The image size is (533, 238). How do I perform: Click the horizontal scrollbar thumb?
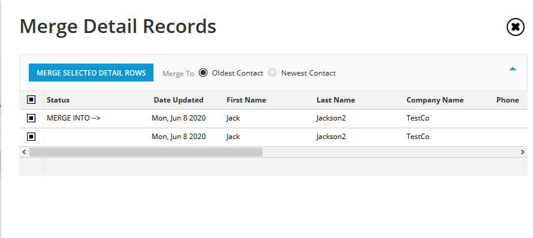[146, 152]
